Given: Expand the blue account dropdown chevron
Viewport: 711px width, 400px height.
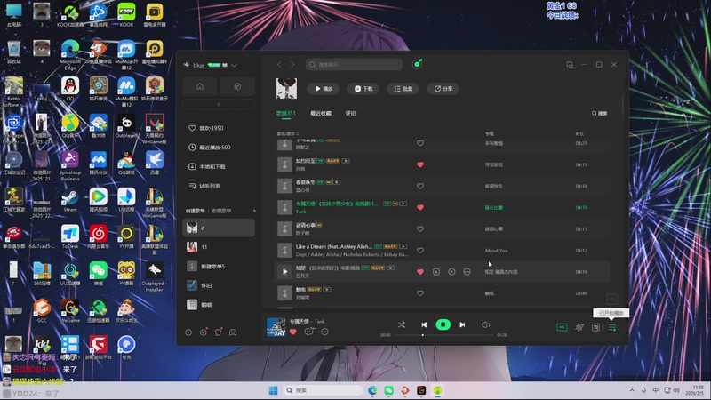Looking at the screenshot, I should (234, 65).
